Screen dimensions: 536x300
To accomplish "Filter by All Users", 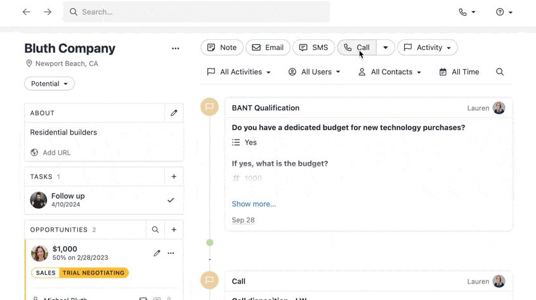I will tap(314, 72).
